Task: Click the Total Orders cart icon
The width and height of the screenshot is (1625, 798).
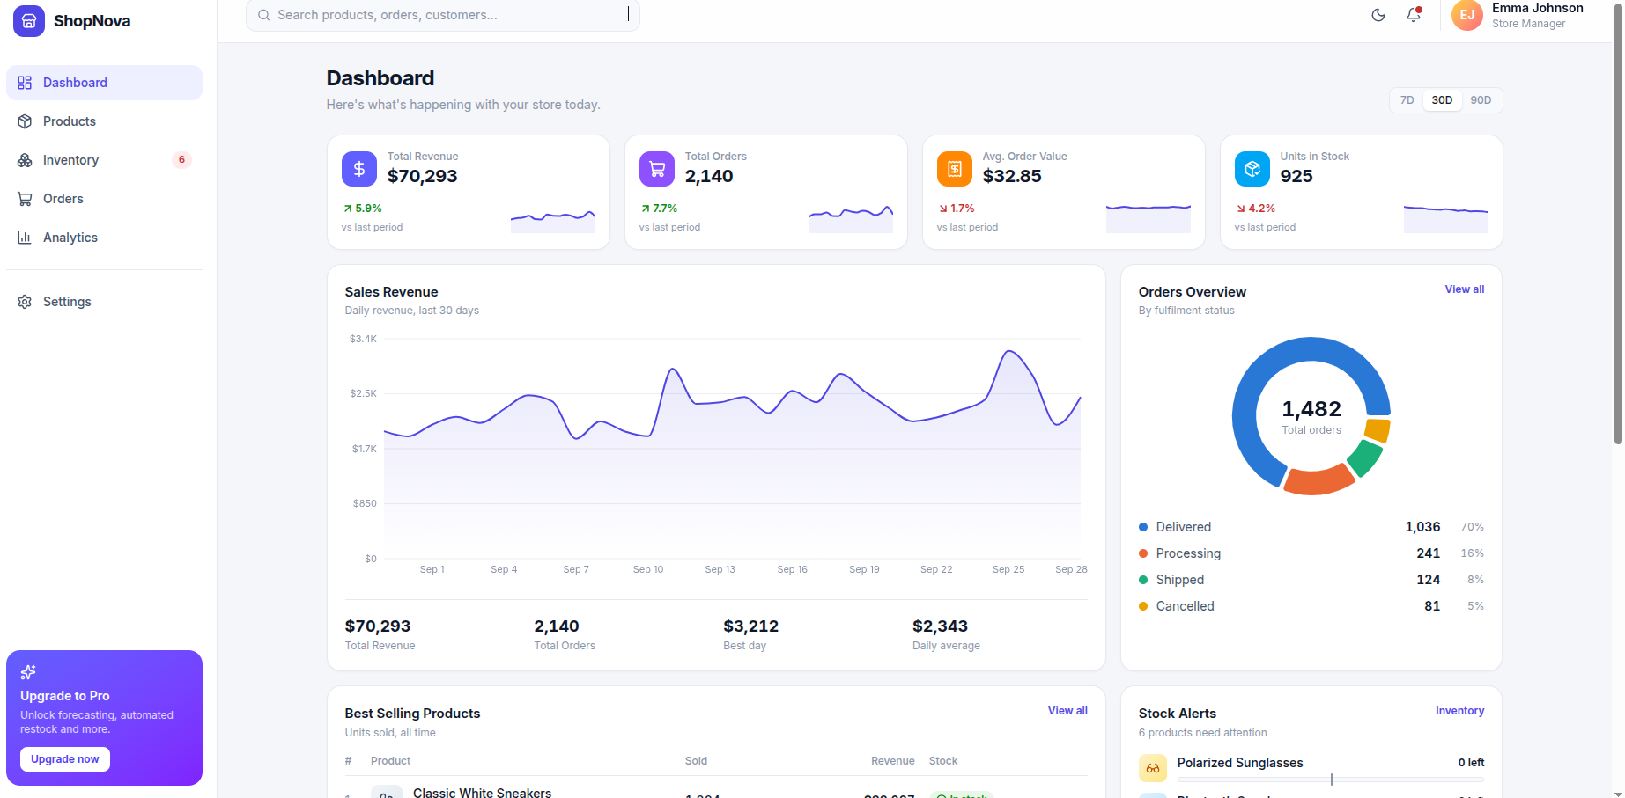Action: tap(657, 169)
